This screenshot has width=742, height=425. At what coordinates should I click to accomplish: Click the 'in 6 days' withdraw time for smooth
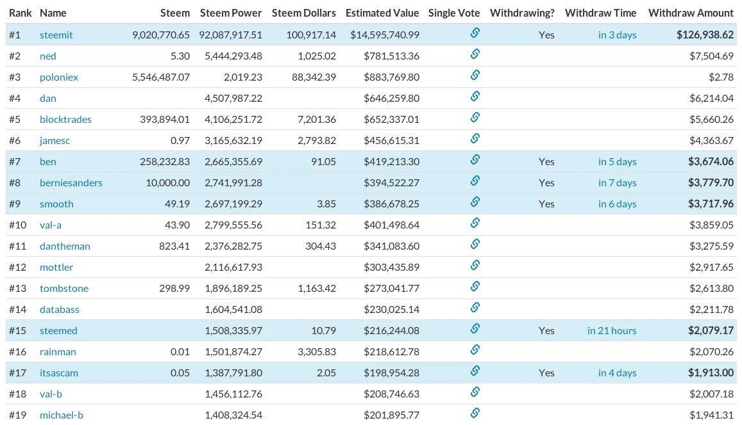(617, 204)
